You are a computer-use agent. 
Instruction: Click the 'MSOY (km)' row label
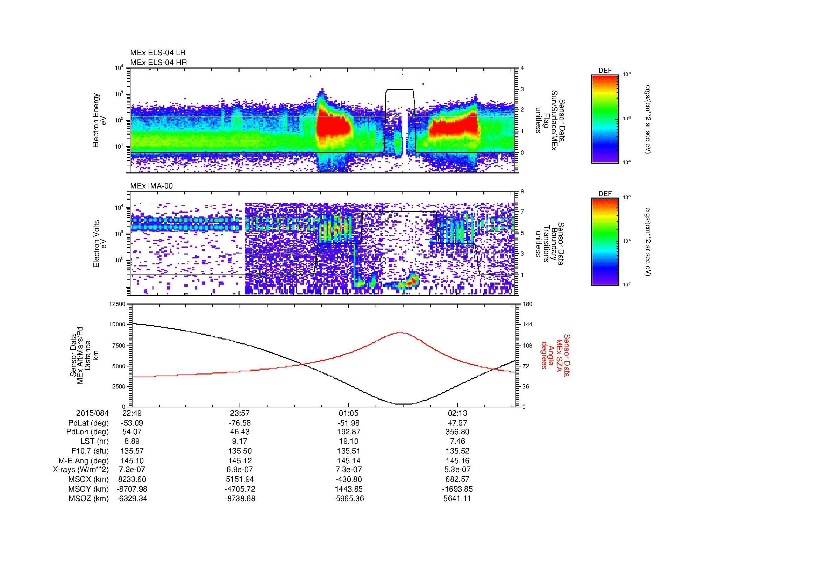click(88, 489)
